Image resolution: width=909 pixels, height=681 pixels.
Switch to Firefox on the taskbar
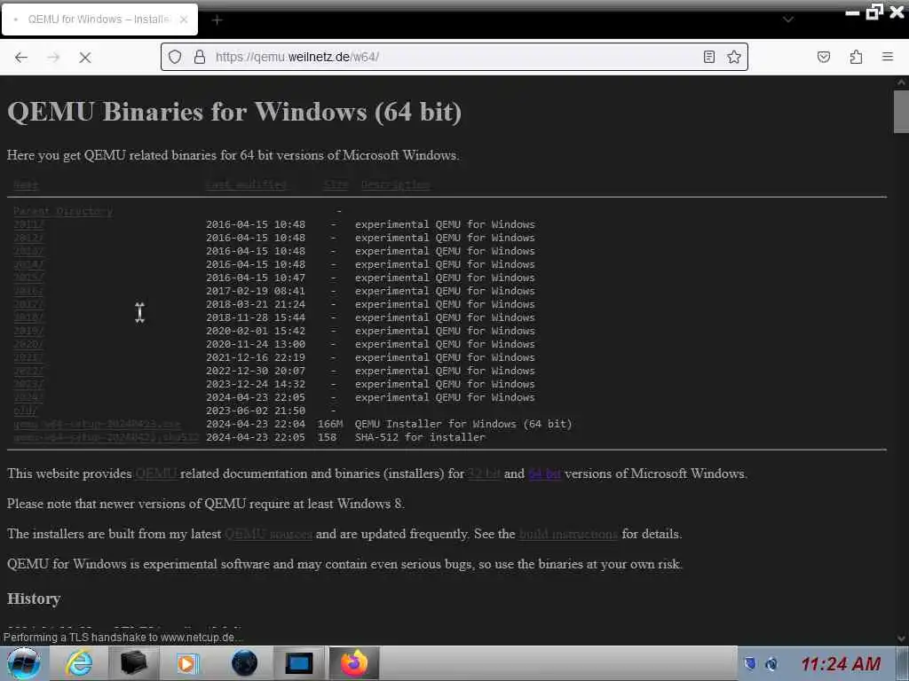coord(354,663)
